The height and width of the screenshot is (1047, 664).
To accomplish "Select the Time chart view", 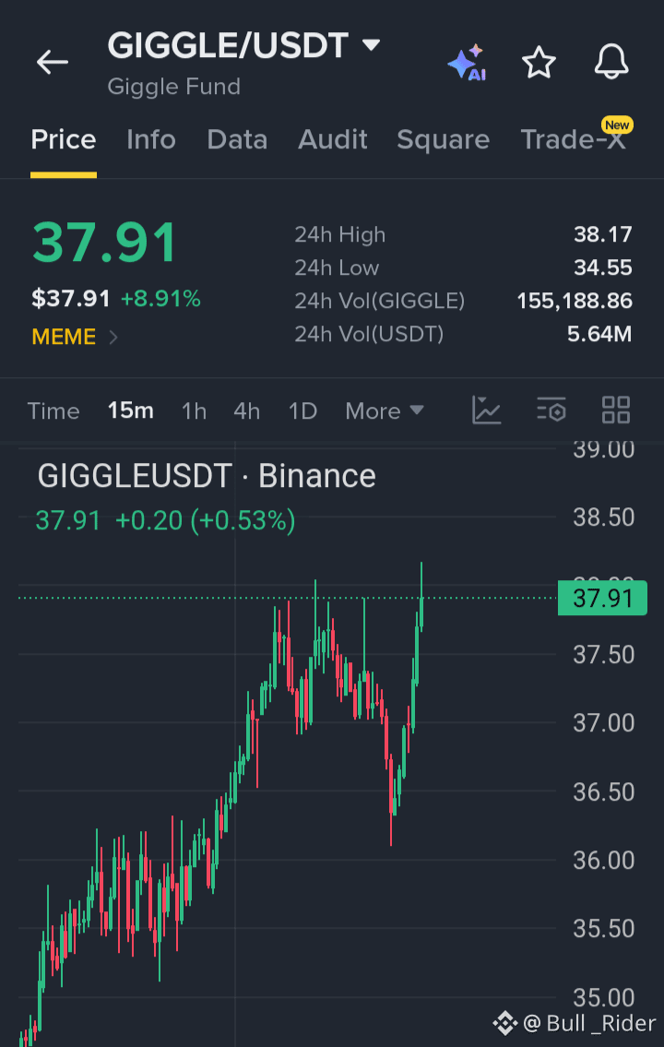I will (x=53, y=410).
